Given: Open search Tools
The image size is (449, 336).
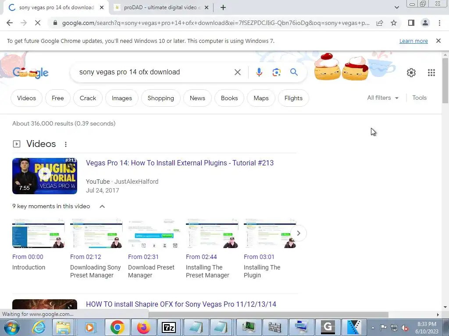Looking at the screenshot, I should pyautogui.click(x=419, y=98).
